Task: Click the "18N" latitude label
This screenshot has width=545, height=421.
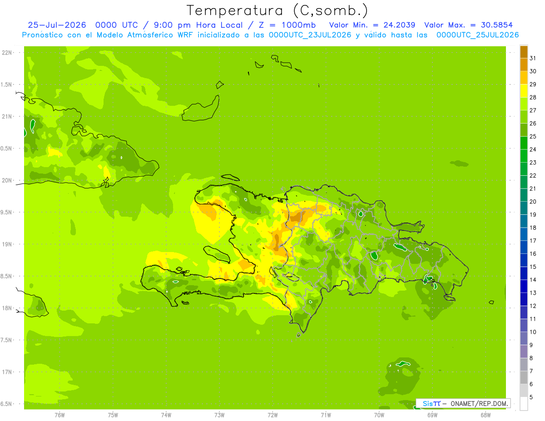Action: pos(7,308)
